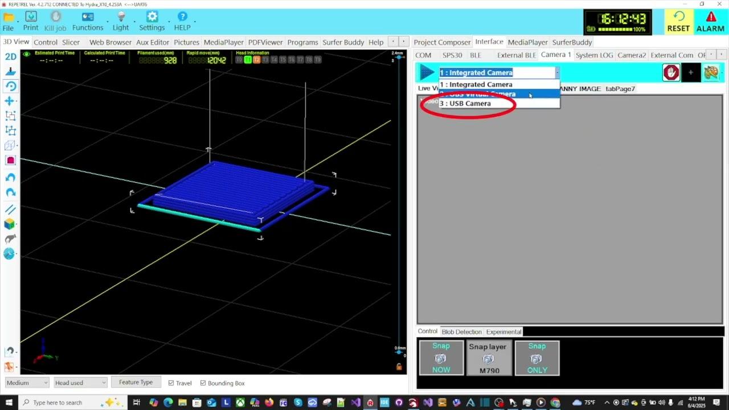Toggle the Bounding Box checkbox
Screen dimensions: 729x410
click(x=203, y=383)
